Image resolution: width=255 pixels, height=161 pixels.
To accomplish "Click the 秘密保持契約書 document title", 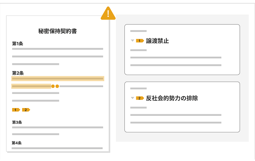I will point(58,31).
